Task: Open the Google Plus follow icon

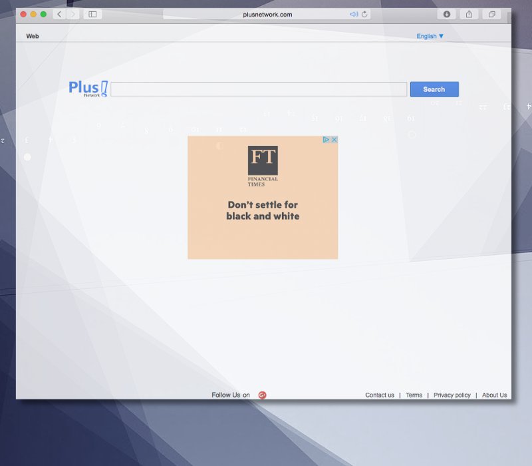Action: (x=262, y=395)
